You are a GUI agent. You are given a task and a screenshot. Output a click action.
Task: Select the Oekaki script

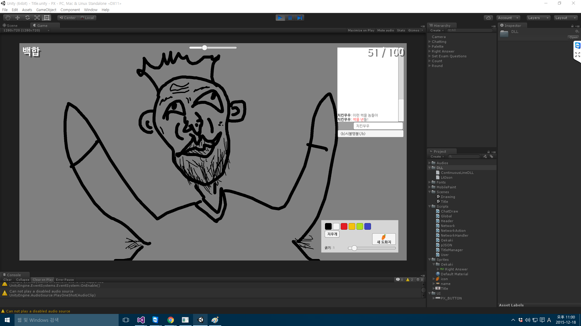click(x=447, y=240)
